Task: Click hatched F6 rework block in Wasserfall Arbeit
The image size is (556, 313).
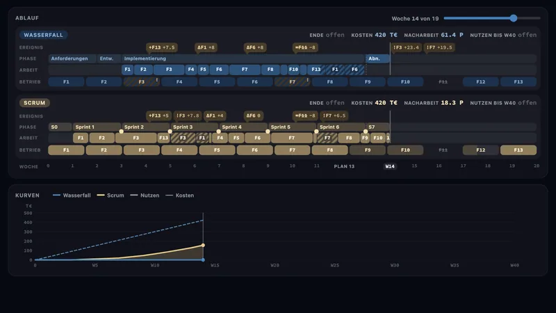Action: point(355,70)
